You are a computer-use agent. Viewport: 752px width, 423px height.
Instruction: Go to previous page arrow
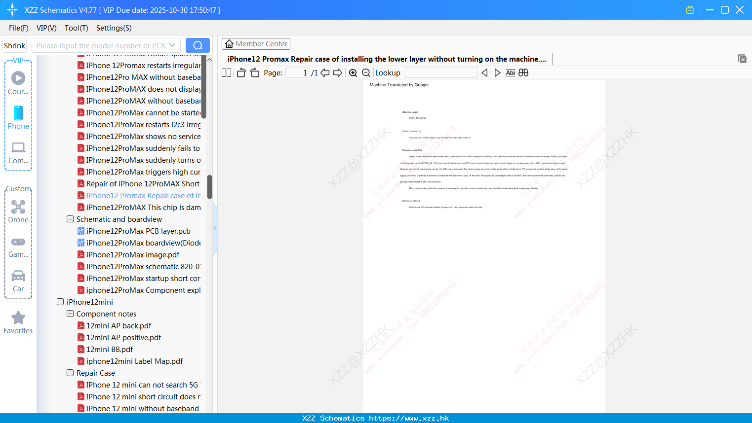click(x=325, y=72)
